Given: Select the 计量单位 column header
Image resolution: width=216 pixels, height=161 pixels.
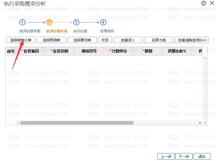Looking at the screenshot, I should [x=118, y=51].
